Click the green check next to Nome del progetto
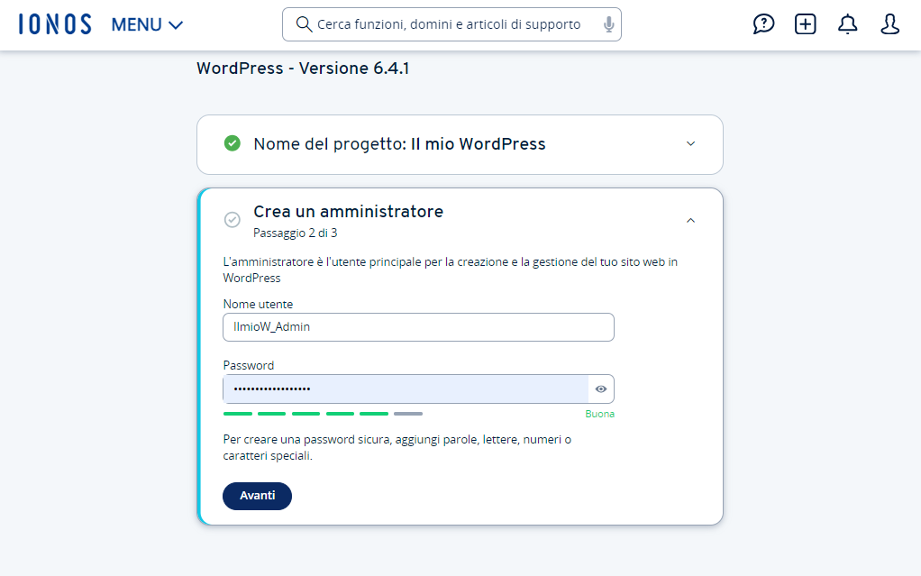The width and height of the screenshot is (921, 576). pyautogui.click(x=232, y=142)
